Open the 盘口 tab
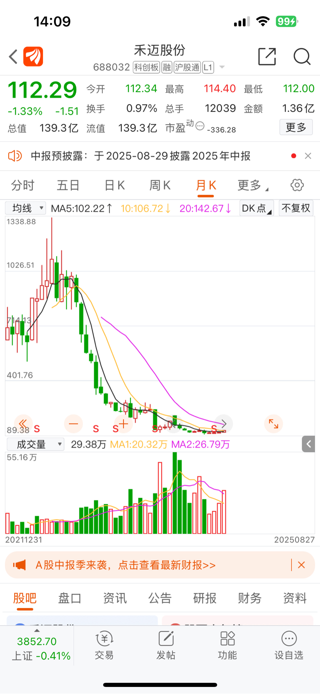 click(x=70, y=598)
